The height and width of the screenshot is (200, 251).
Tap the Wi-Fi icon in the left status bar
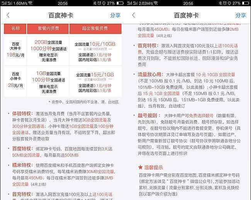[30, 3]
